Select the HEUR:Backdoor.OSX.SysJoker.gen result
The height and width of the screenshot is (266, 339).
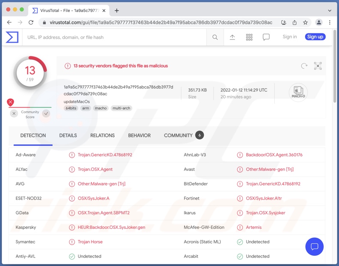[111, 227]
